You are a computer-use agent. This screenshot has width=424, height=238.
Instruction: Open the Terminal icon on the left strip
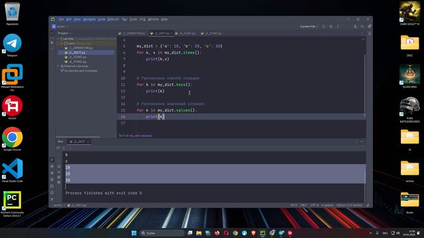tap(52, 186)
